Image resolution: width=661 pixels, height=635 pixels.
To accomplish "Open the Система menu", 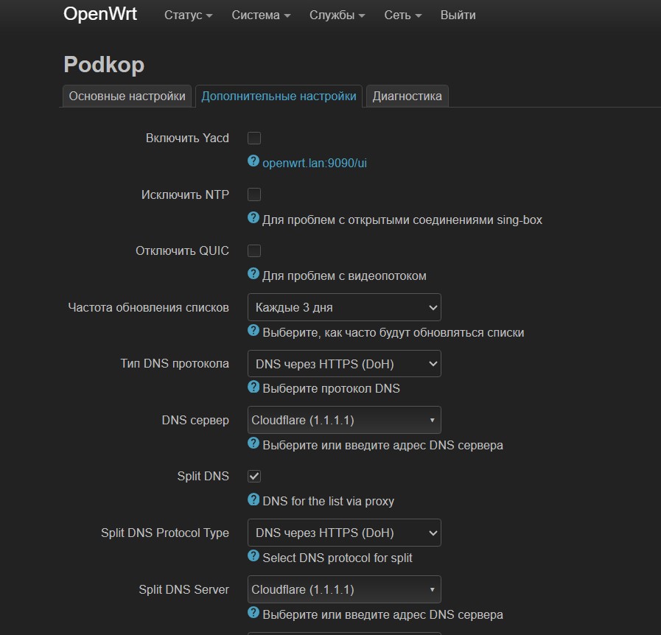I will (261, 15).
